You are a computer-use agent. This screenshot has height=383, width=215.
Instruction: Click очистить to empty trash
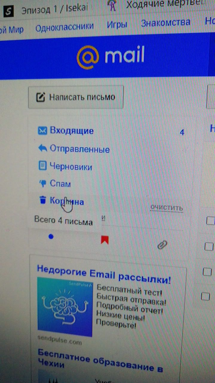pos(166,207)
